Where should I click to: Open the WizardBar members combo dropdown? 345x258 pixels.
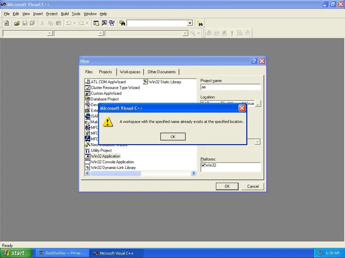(185, 33)
